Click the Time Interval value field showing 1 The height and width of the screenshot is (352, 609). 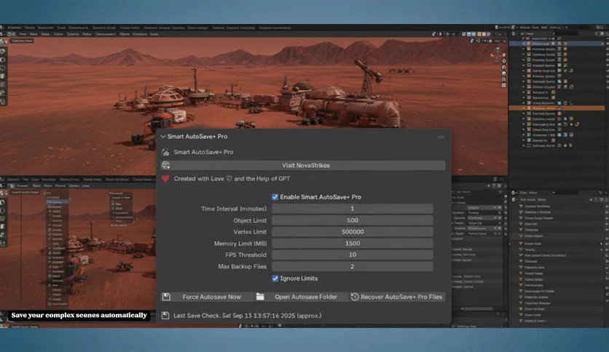[x=353, y=209]
